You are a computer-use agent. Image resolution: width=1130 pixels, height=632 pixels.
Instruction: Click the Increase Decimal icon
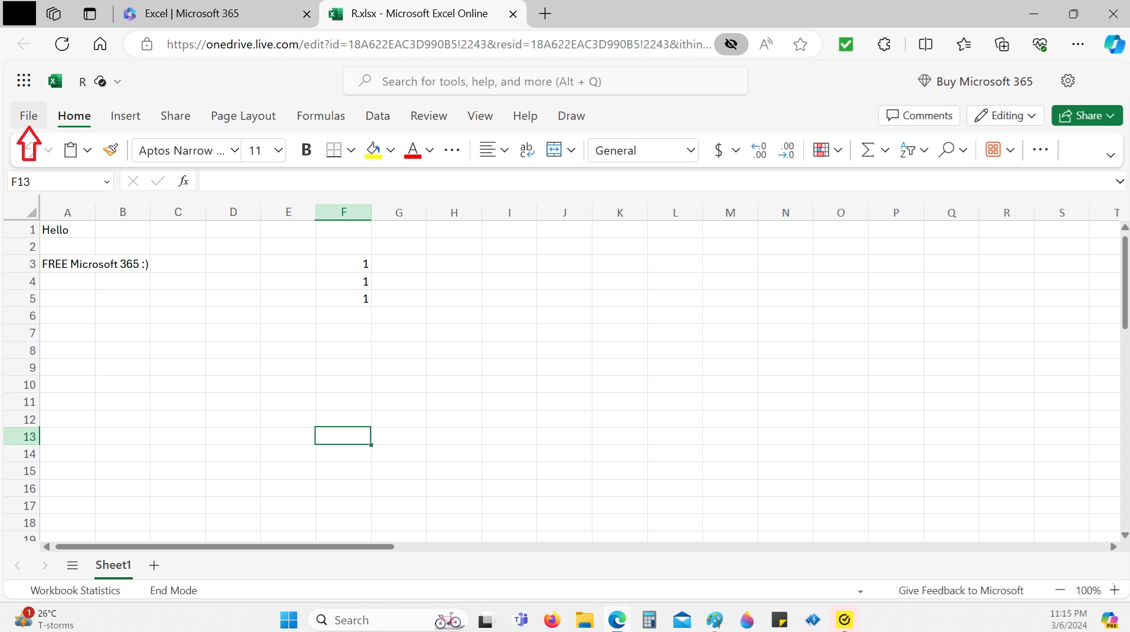click(x=759, y=150)
